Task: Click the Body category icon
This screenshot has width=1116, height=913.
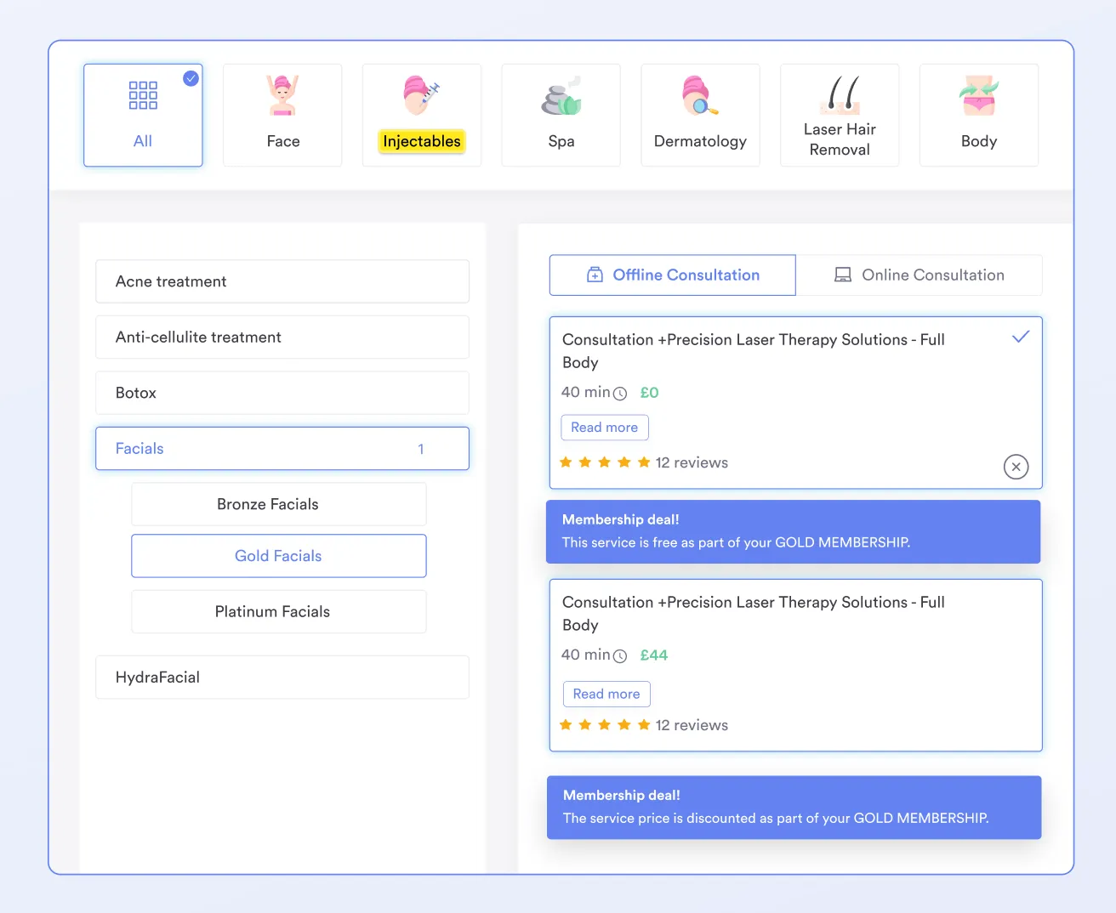Action: [978, 95]
